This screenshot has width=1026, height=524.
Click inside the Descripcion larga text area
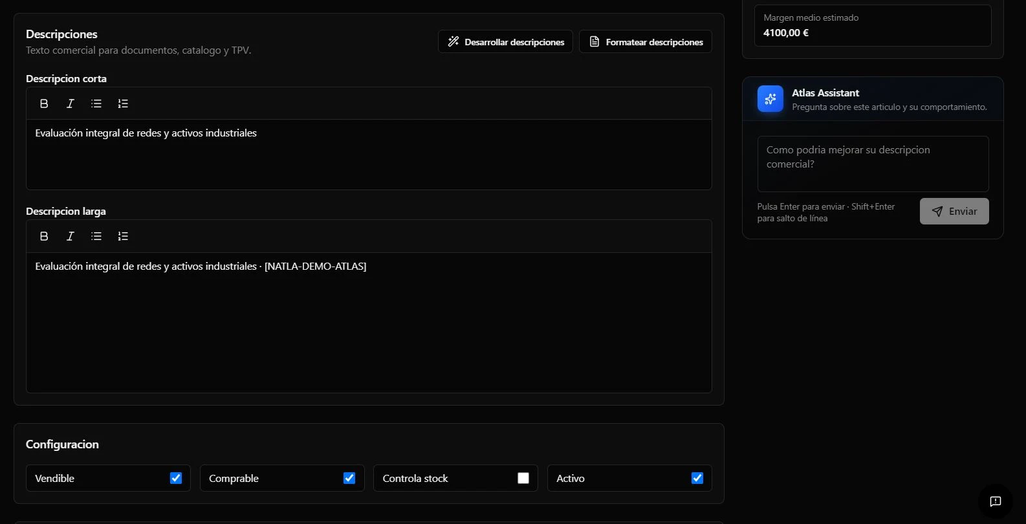(x=369, y=322)
